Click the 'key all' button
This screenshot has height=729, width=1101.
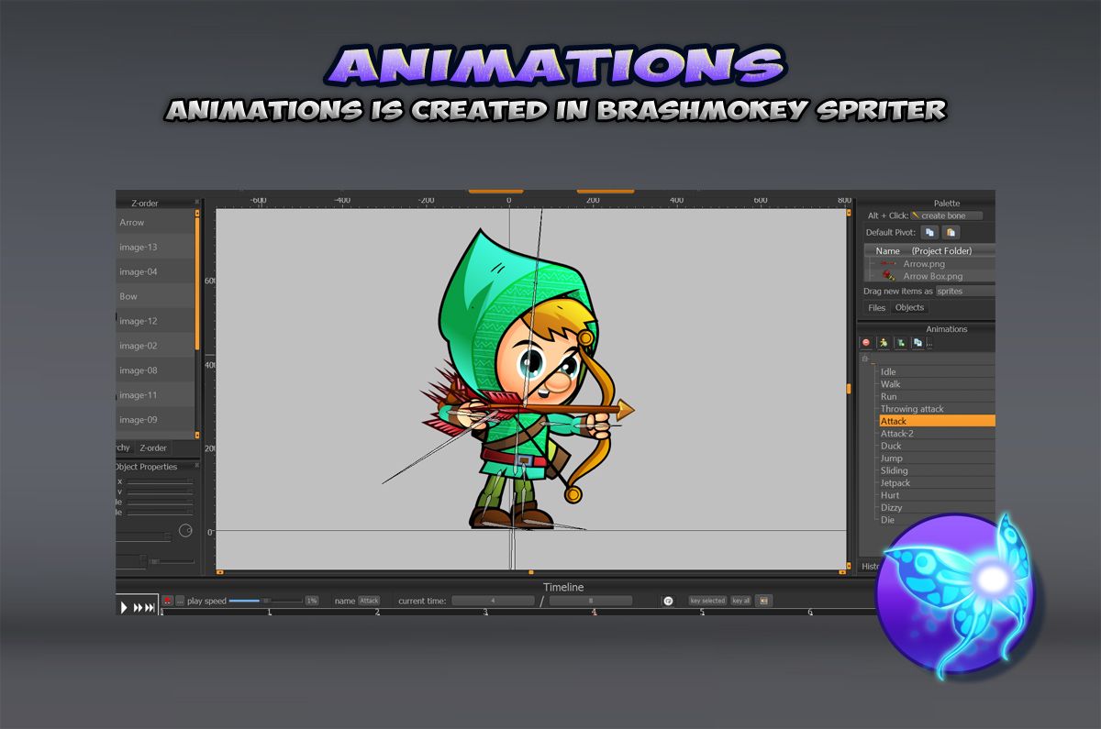(740, 601)
